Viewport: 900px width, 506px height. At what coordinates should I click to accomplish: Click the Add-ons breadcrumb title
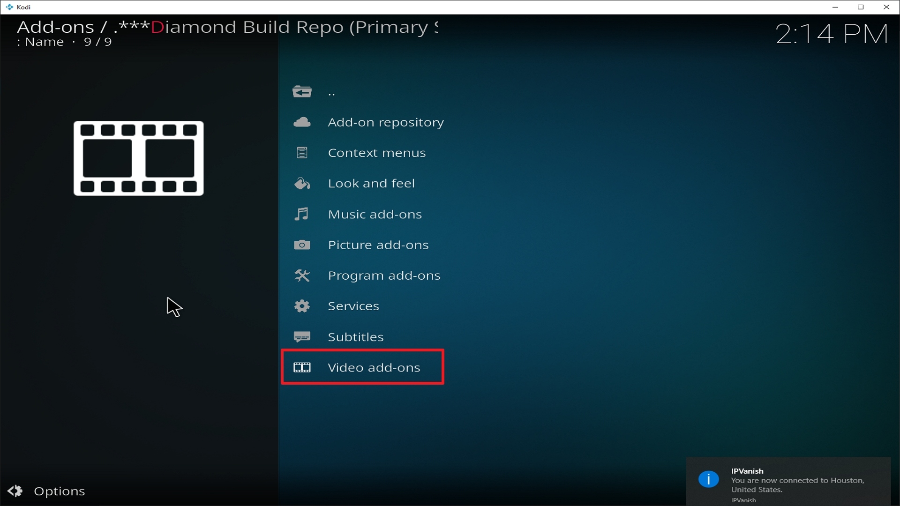click(55, 27)
